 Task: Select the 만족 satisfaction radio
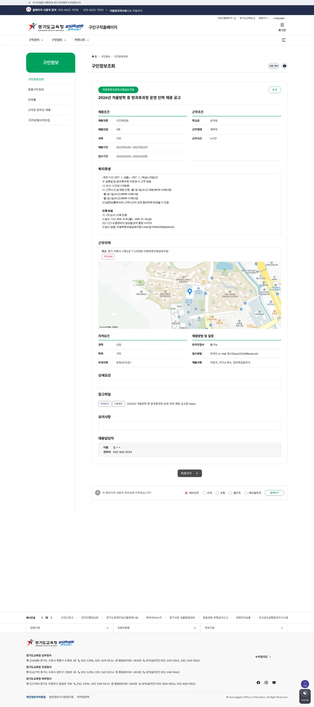point(204,493)
